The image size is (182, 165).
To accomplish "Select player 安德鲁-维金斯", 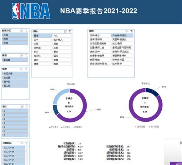I will [x=100, y=56].
